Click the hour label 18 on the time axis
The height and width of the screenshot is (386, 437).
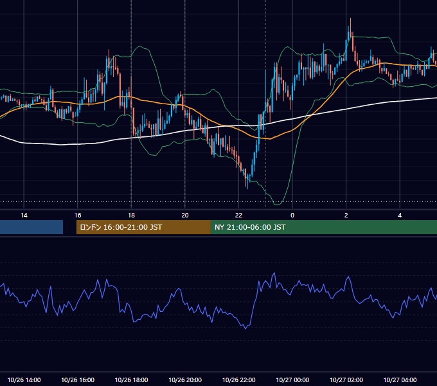[131, 216]
